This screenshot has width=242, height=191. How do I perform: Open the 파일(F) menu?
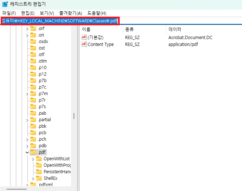(x=9, y=13)
